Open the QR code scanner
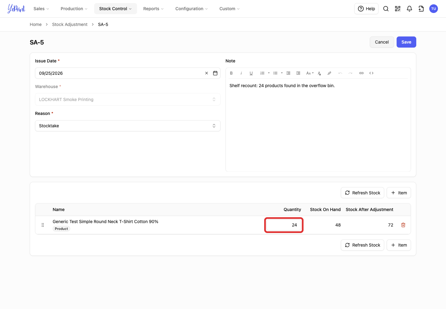Viewport: 446px width, 309px height. pyautogui.click(x=398, y=9)
